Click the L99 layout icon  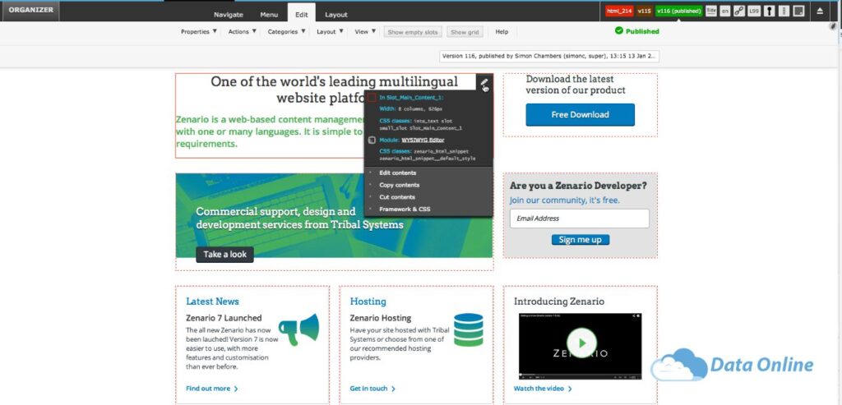pos(754,11)
